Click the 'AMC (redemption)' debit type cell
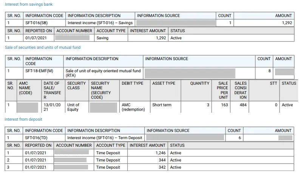Image resolution: width=306 pixels, height=180 pixels. (133, 107)
